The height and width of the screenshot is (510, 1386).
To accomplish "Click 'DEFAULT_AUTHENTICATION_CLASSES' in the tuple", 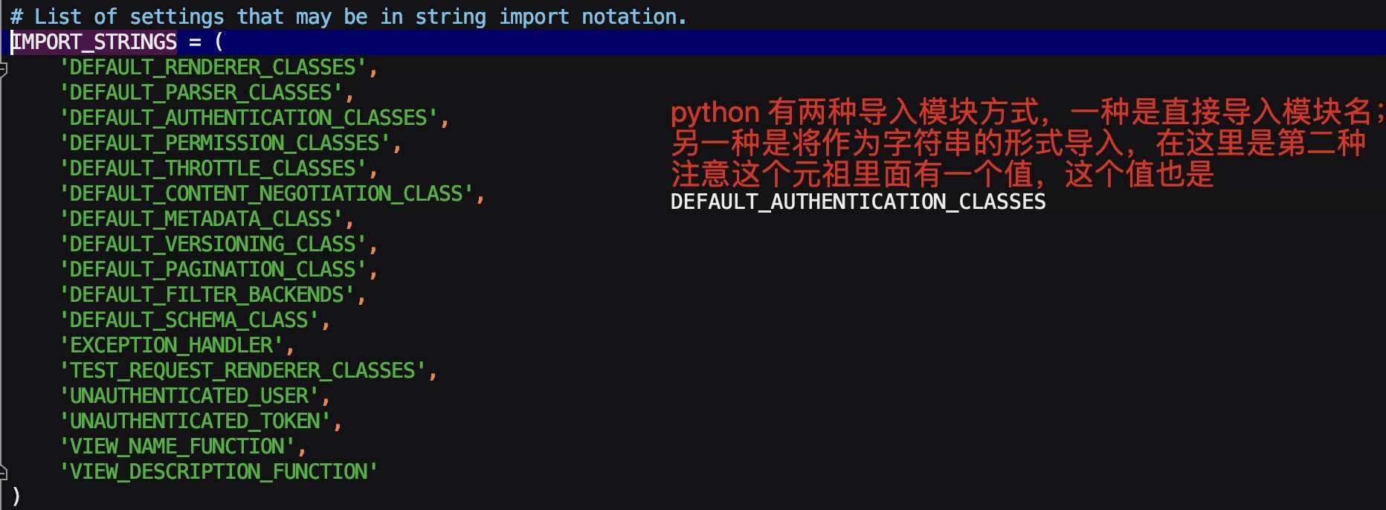I will 249,118.
